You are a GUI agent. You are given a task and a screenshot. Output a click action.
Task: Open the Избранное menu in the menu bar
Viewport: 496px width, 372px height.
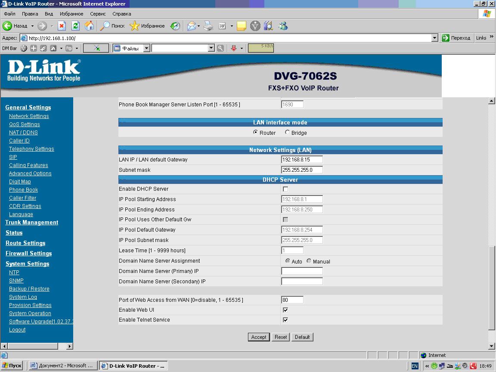71,14
